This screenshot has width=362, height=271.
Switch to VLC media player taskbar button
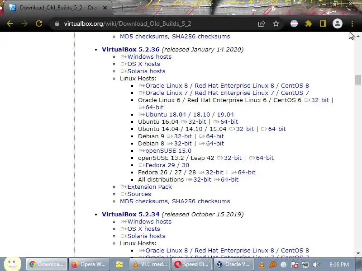pyautogui.click(x=149, y=264)
